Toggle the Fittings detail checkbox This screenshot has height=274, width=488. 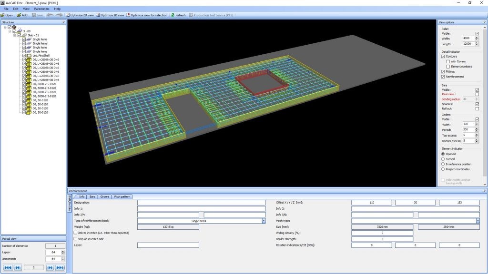[x=443, y=71]
